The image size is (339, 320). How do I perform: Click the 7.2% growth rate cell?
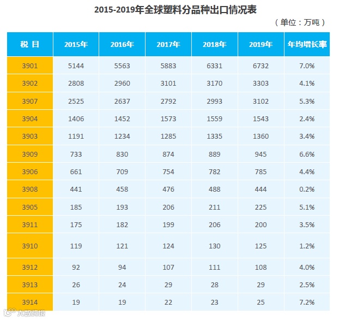307,302
